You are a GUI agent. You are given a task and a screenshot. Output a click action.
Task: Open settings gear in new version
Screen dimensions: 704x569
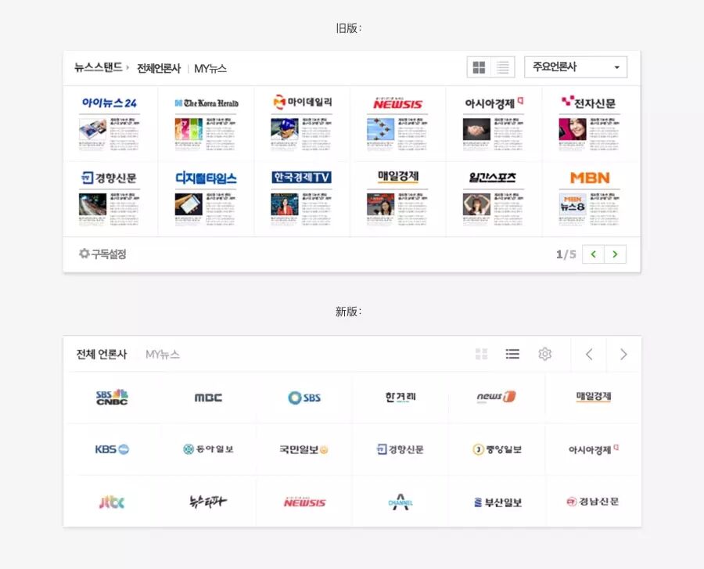544,354
